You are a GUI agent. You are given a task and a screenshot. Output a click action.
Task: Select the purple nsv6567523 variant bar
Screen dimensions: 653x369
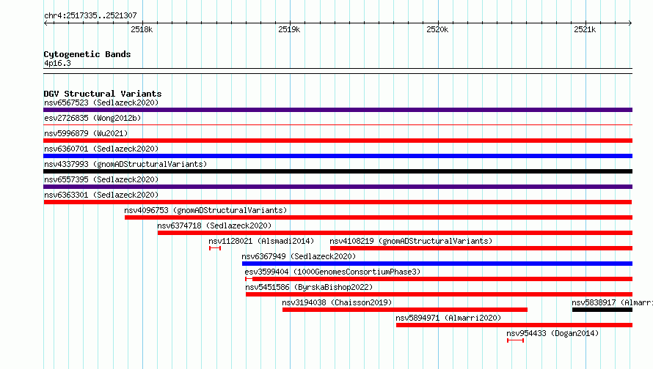pos(338,110)
